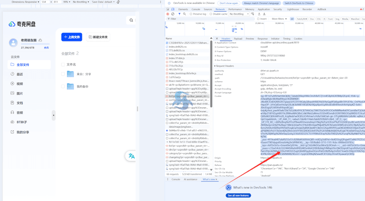Screen dimensions: 365x201
Task: Collapse the Request Headers section
Action: click(x=215, y=66)
